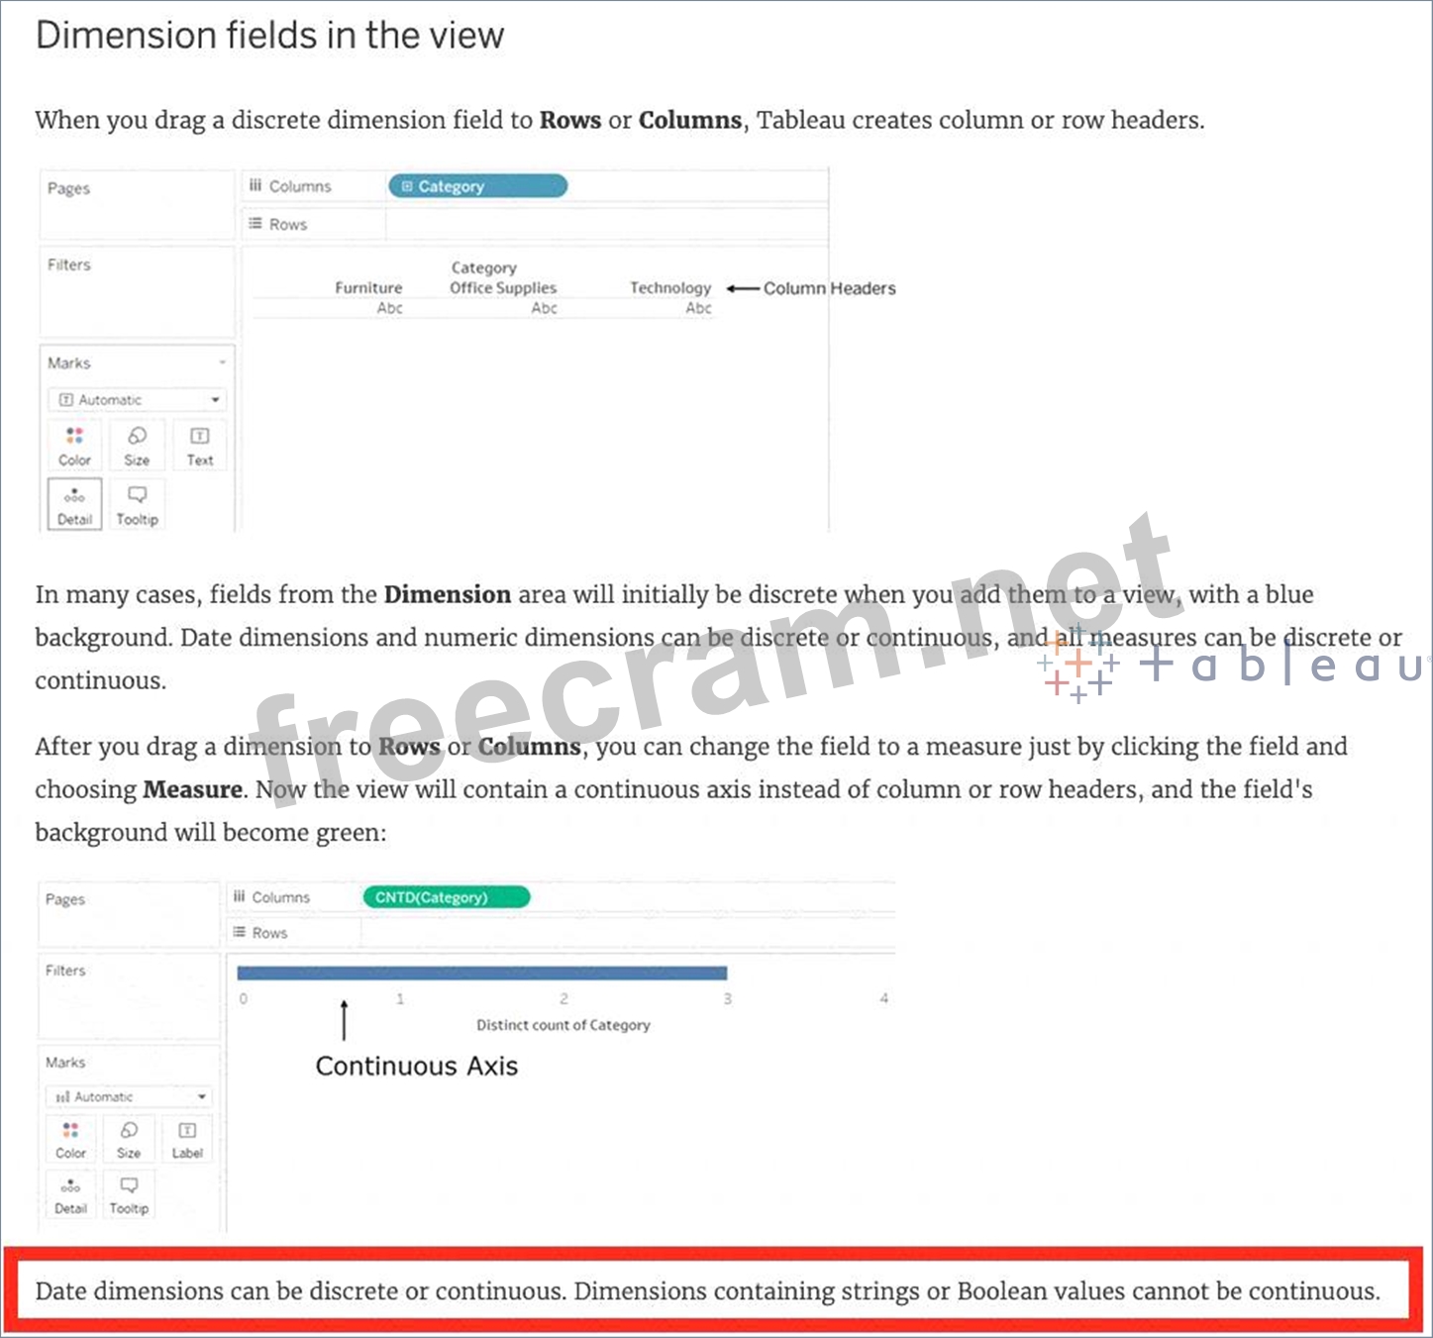The image size is (1433, 1338).
Task: Open the upper Marks card header menu arrow
Action: click(x=222, y=363)
